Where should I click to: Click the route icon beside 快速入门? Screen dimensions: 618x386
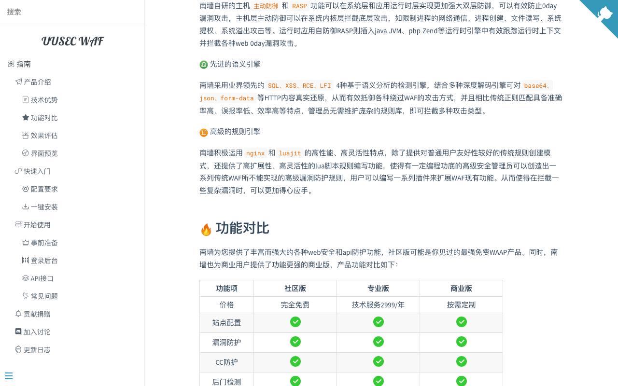18,171
